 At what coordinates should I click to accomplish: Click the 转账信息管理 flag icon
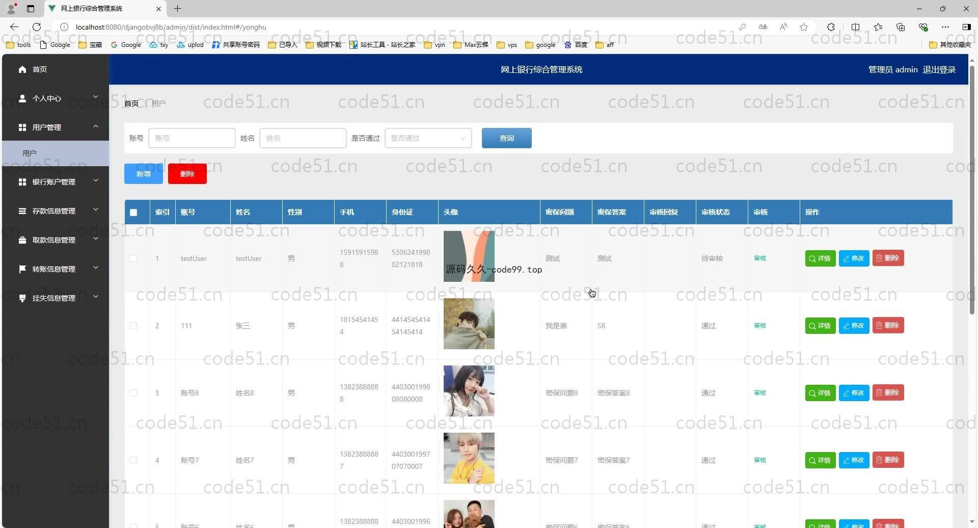click(x=22, y=269)
